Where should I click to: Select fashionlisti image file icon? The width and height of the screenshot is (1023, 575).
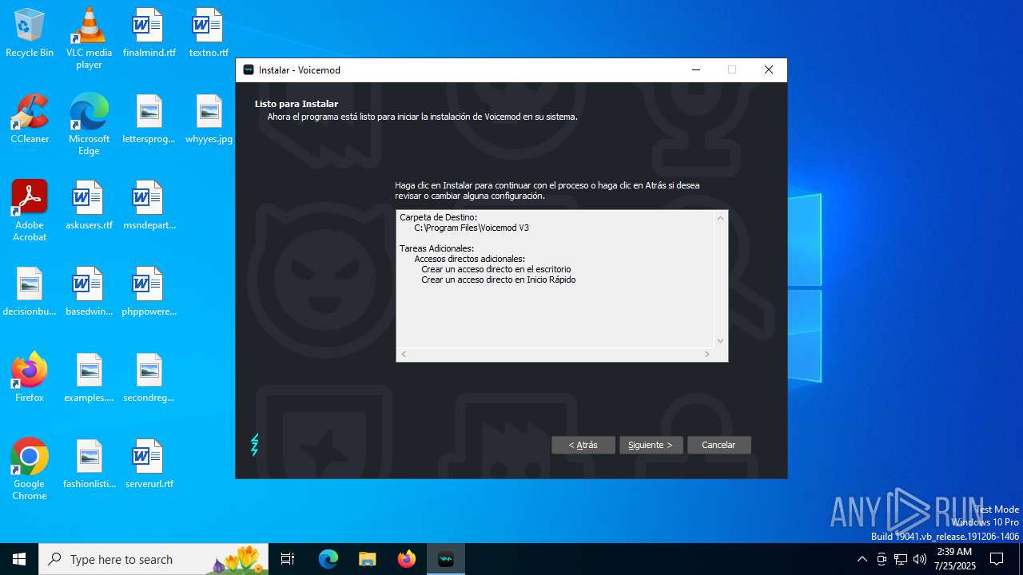tap(89, 465)
